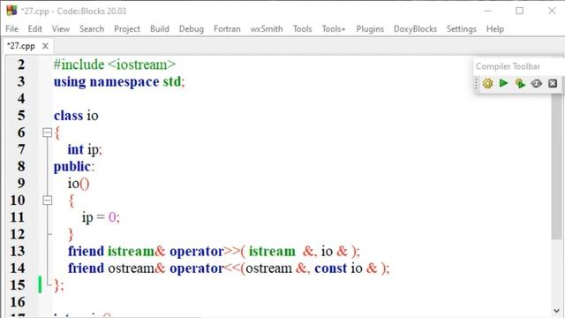Open the Settings menu
This screenshot has width=565, height=318.
(x=461, y=29)
